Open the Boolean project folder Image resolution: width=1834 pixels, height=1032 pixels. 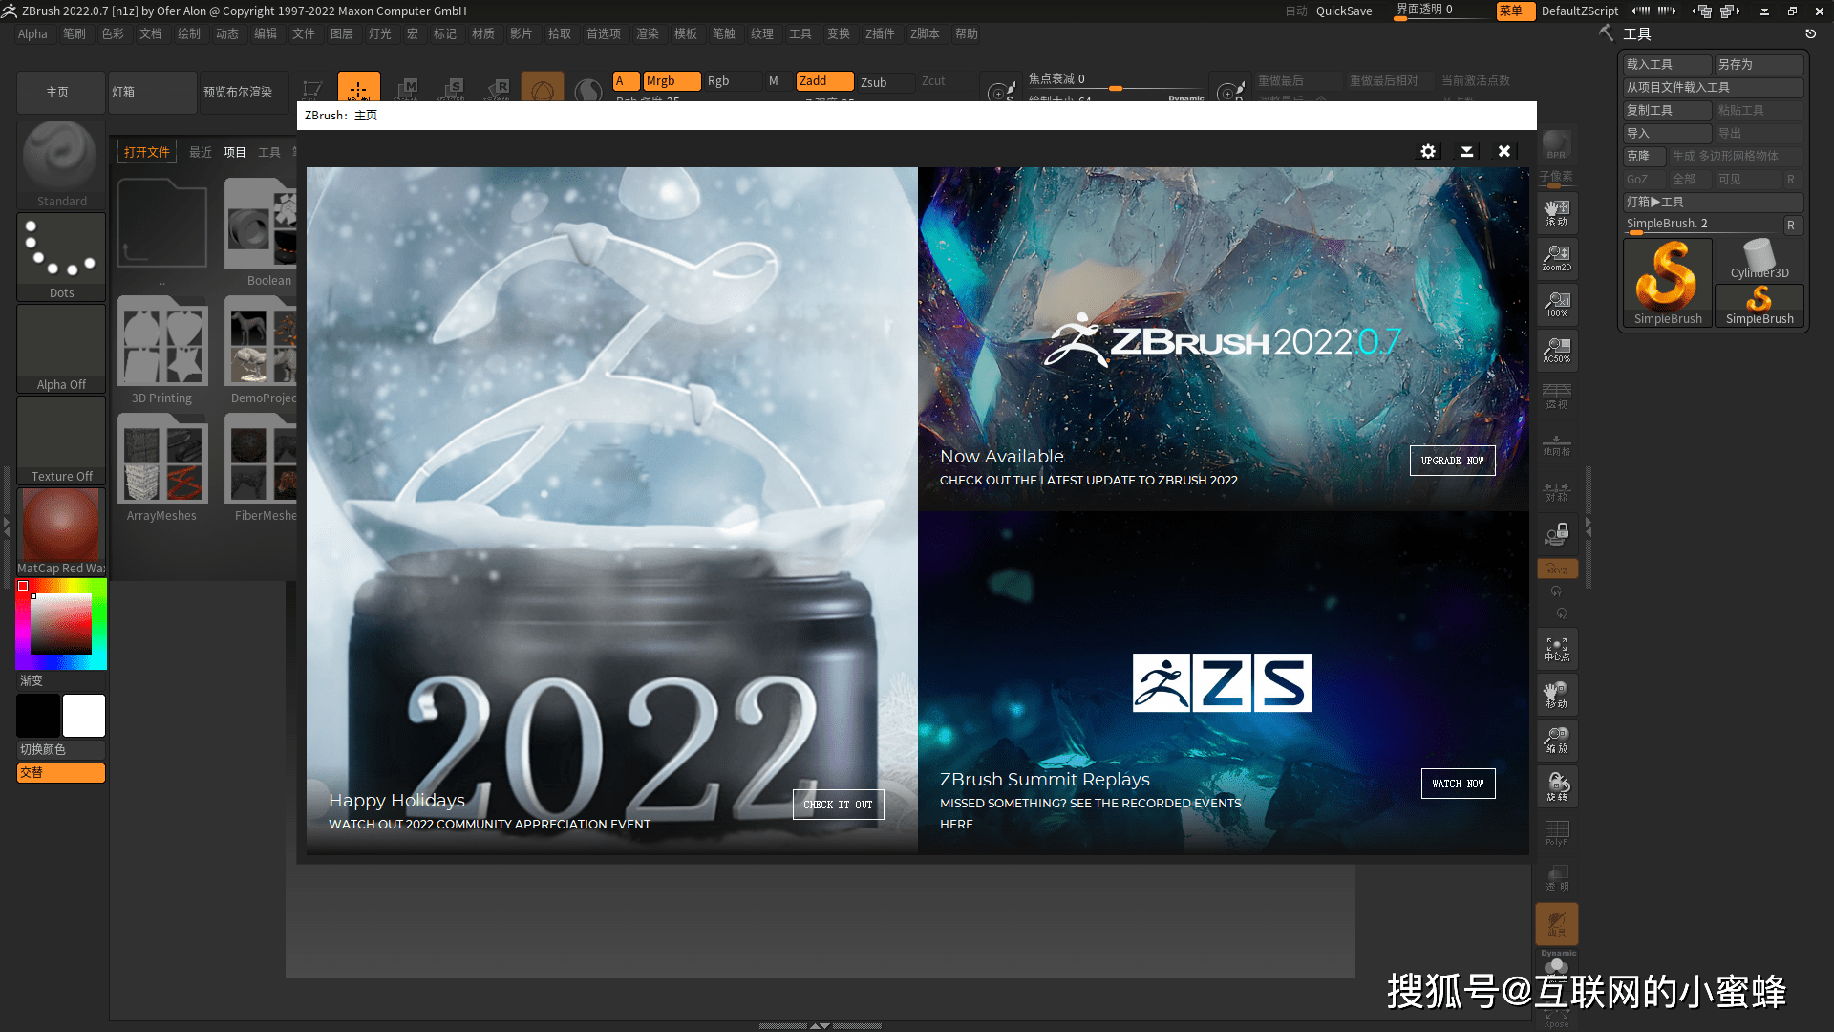(x=263, y=233)
